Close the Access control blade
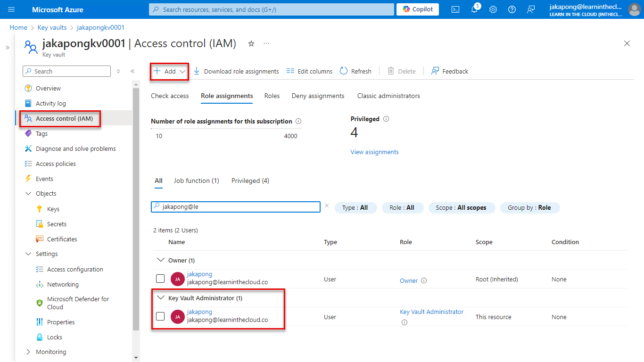 [x=627, y=43]
